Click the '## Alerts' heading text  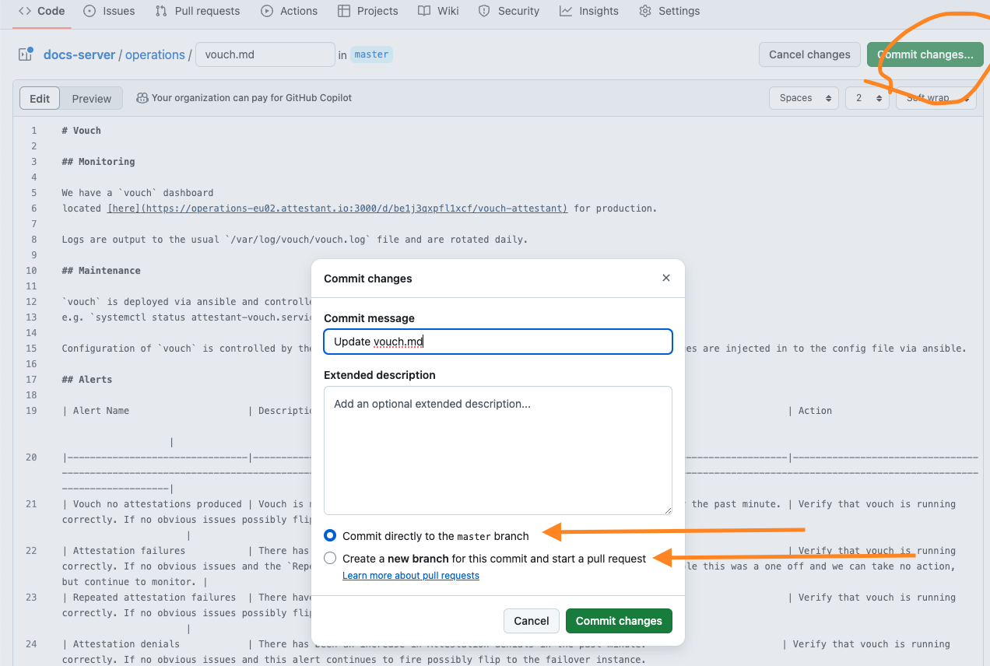(87, 380)
